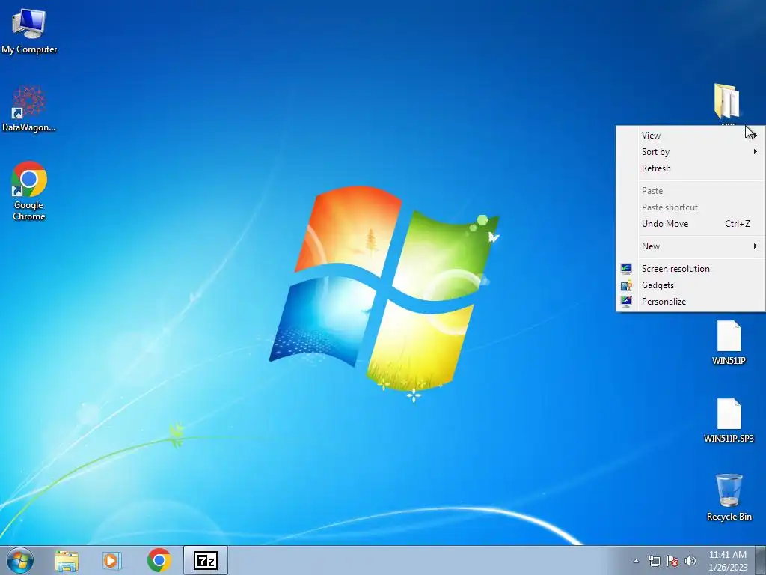Select the WIN51IP file icon
Screen dimensions: 766x575
click(x=729, y=343)
